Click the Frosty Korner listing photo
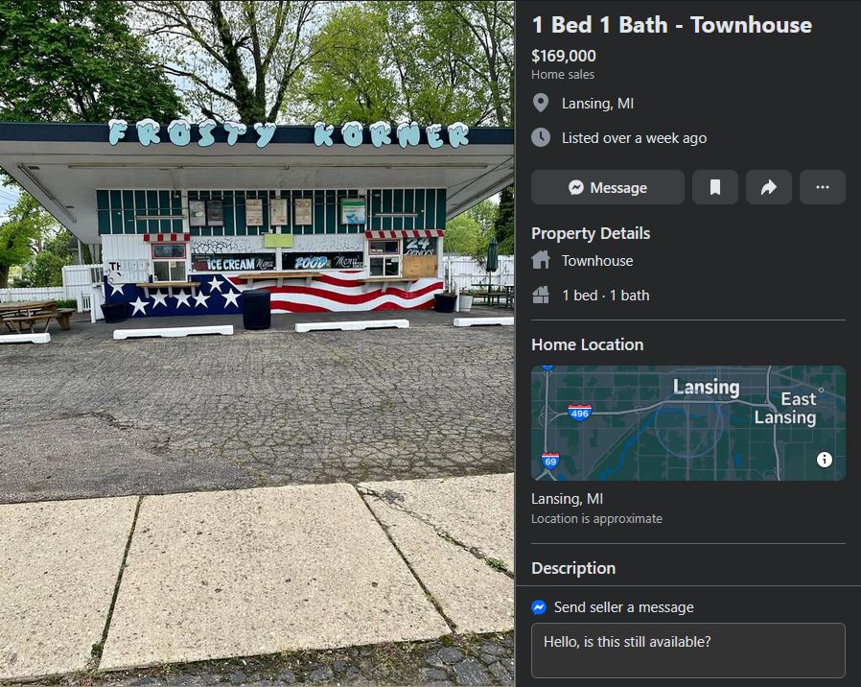The height and width of the screenshot is (687, 861). (257, 343)
